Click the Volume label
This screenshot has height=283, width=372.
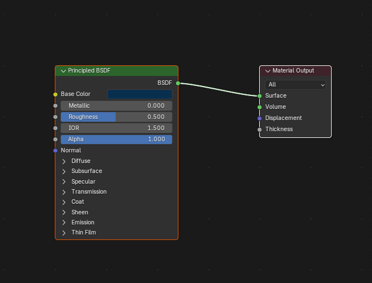275,107
